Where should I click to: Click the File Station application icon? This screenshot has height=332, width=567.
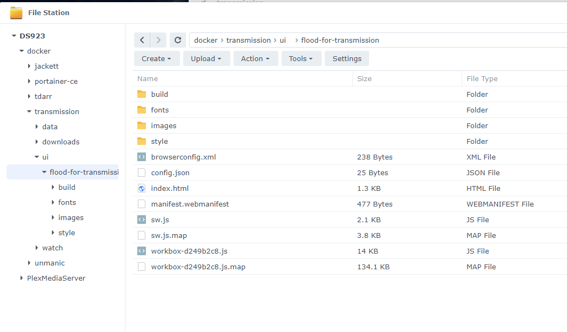tap(16, 12)
